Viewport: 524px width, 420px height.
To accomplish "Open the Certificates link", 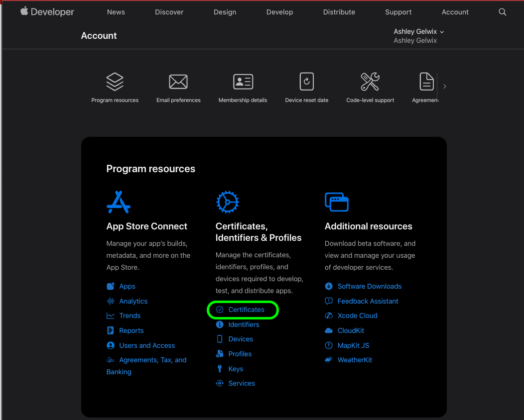I will point(246,310).
